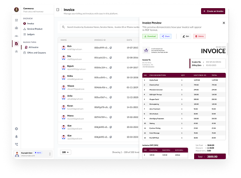Image resolution: width=241 pixels, height=178 pixels.
Task: Select the highlighted invoice document rail icon
Action: click(16, 44)
